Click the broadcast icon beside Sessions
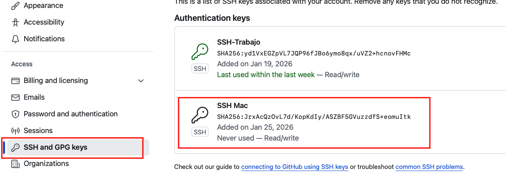Screen dimensions: 506x176 (x=15, y=131)
